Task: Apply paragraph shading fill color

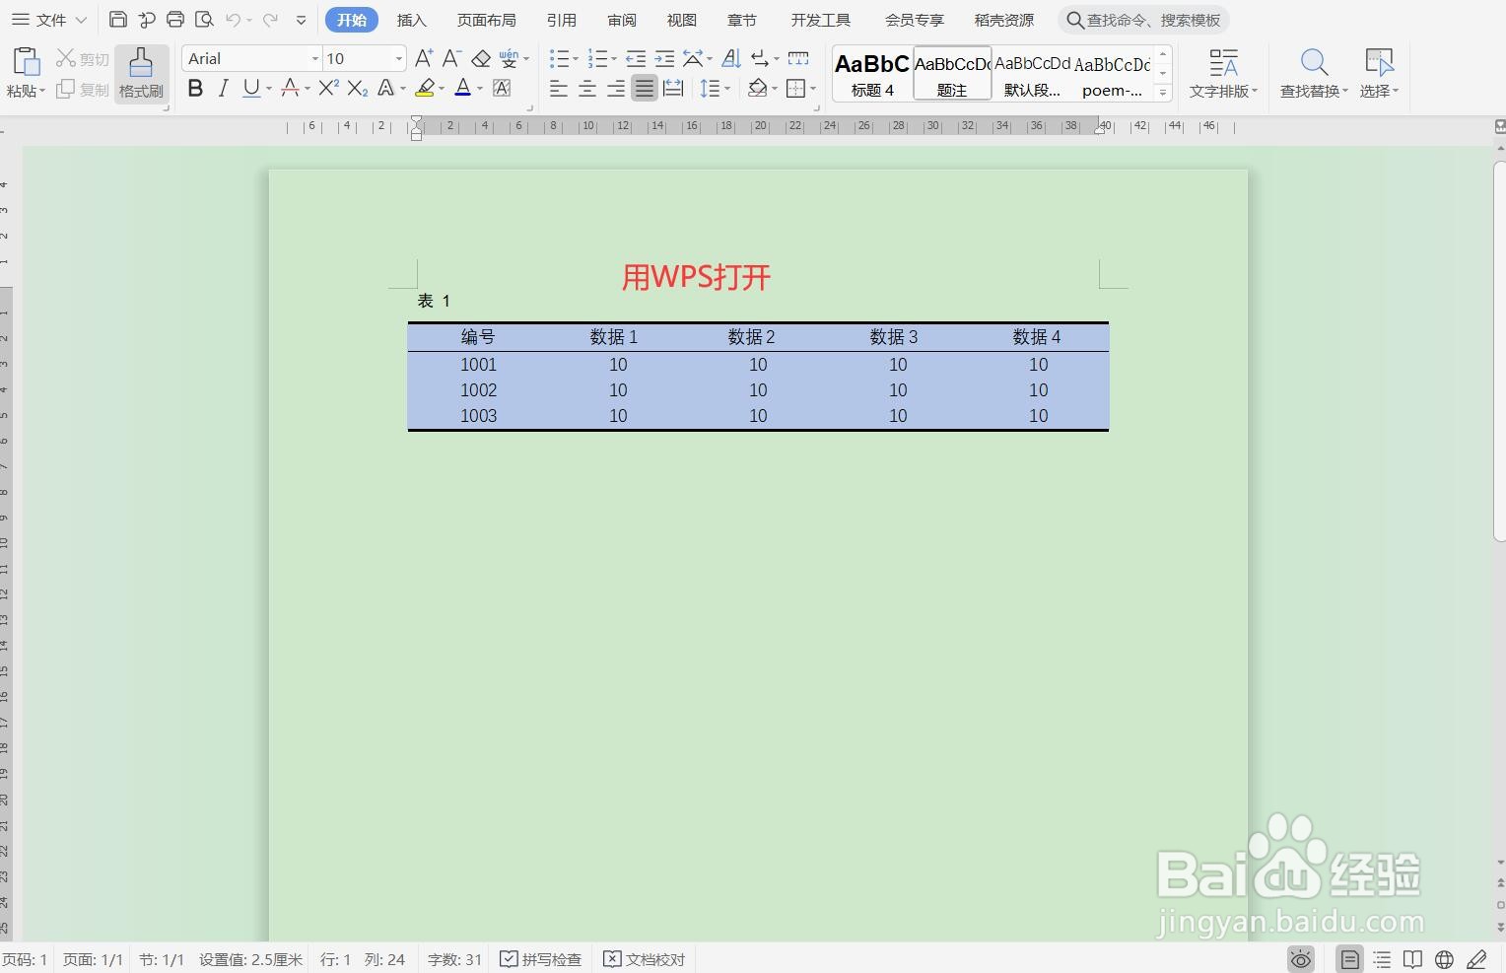Action: coord(757,89)
